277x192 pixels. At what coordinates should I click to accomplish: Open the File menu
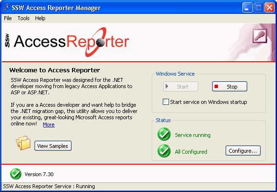pos(8,18)
